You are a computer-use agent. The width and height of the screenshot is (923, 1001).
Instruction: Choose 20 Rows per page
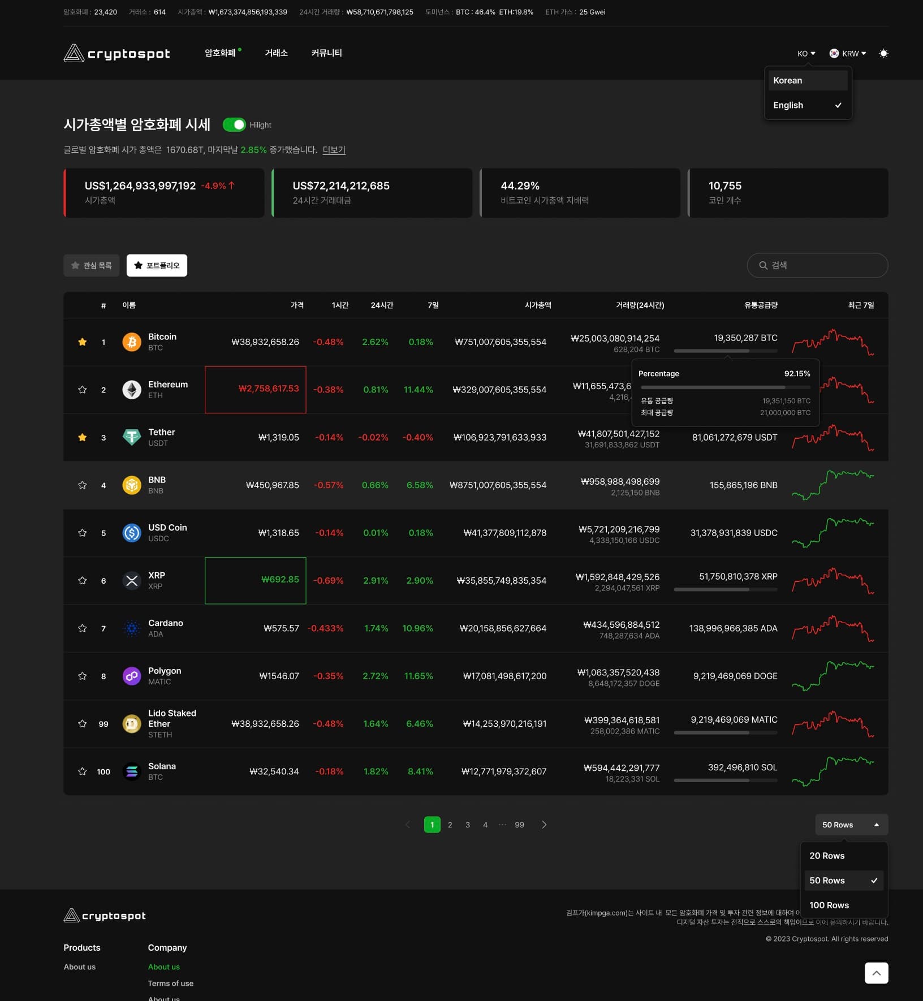[843, 856]
